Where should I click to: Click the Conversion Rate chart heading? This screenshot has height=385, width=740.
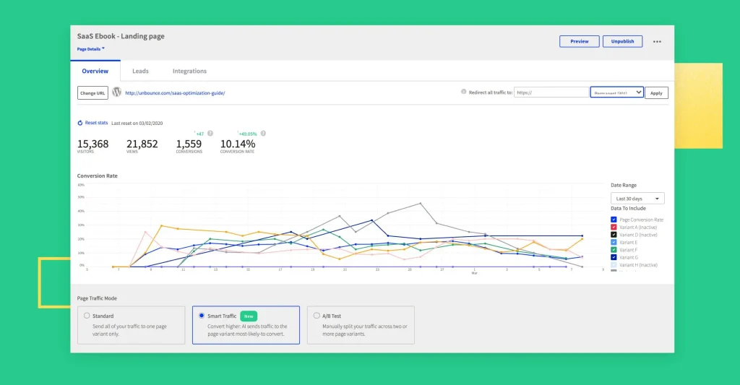(98, 176)
